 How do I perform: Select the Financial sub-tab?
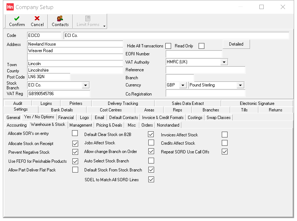point(66,118)
